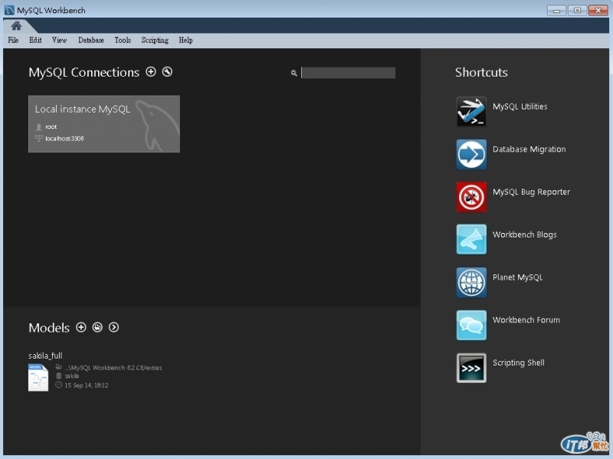The height and width of the screenshot is (459, 613).
Task: Open the Home tab icon
Action: (16, 26)
